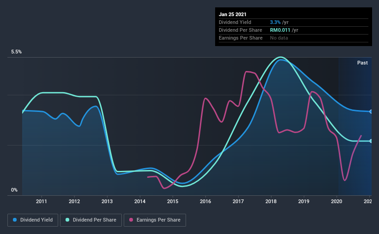Click the teal Dividend Per Share legend dot
The height and width of the screenshot is (234, 379).
[x=67, y=220]
